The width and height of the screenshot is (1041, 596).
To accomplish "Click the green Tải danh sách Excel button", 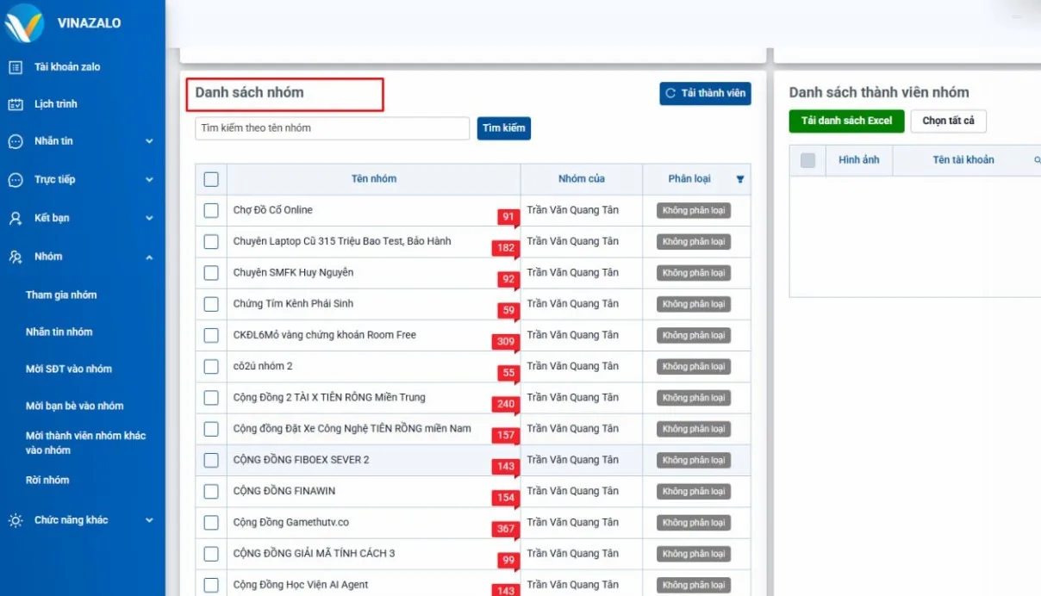I will point(846,121).
